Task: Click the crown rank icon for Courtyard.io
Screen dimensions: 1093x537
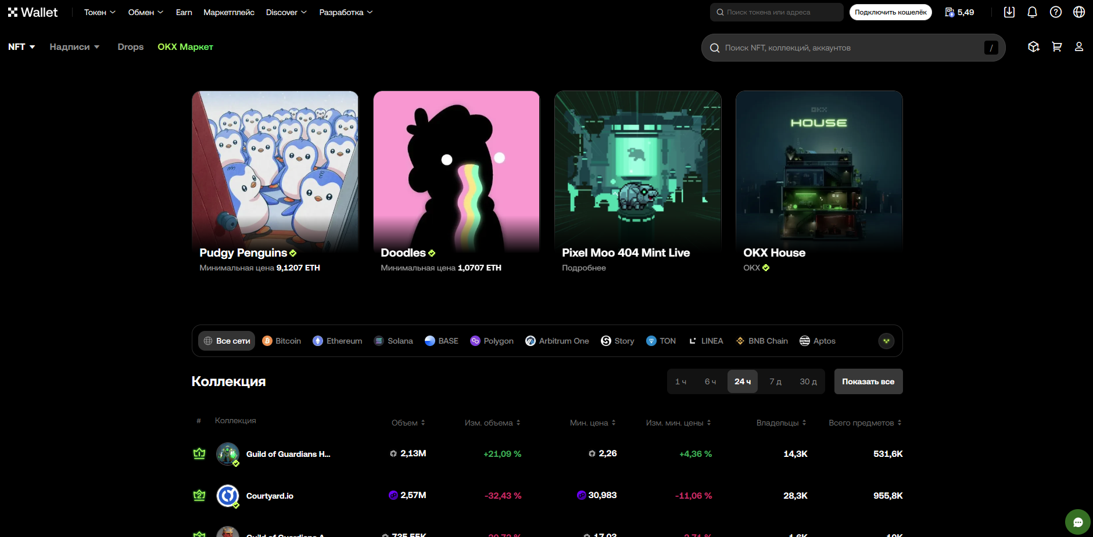Action: click(x=199, y=496)
